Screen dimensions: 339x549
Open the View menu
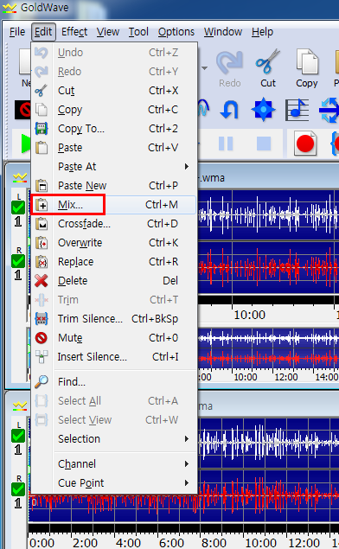tap(108, 32)
